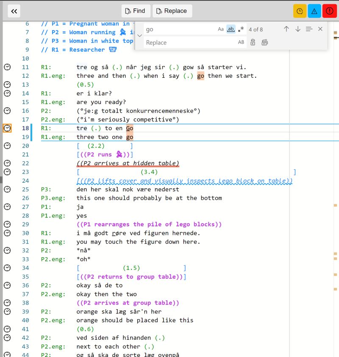Click timestamp clock icon on line 27
The width and height of the screenshot is (339, 357).
(7, 207)
